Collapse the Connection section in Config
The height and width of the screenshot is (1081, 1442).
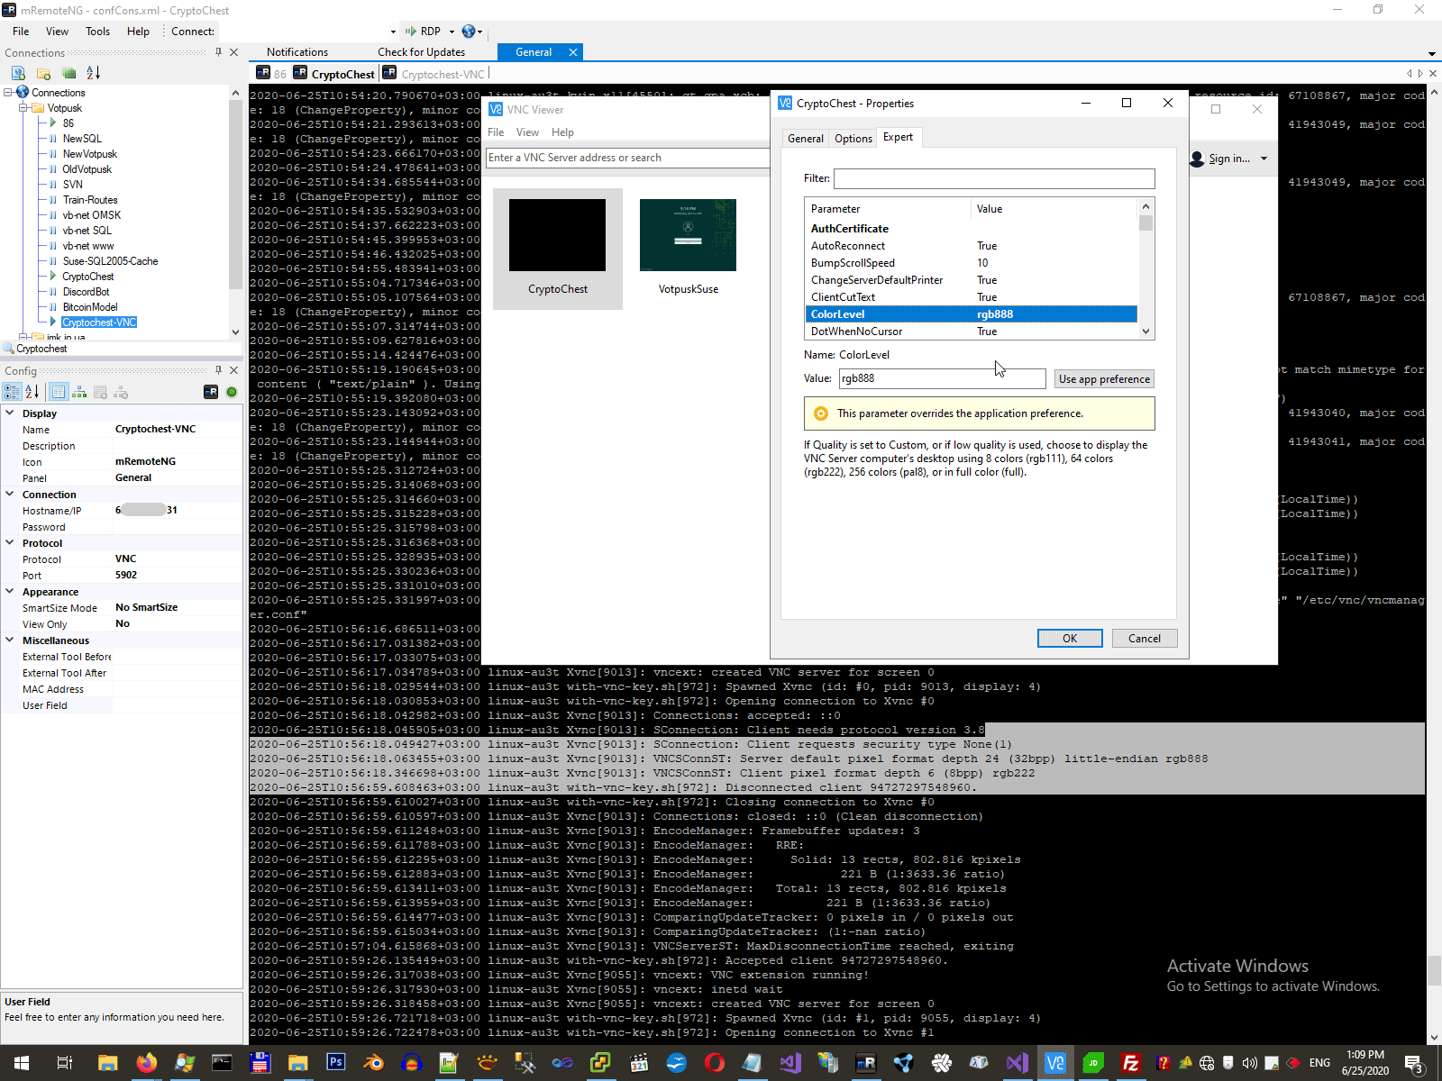pyautogui.click(x=10, y=495)
